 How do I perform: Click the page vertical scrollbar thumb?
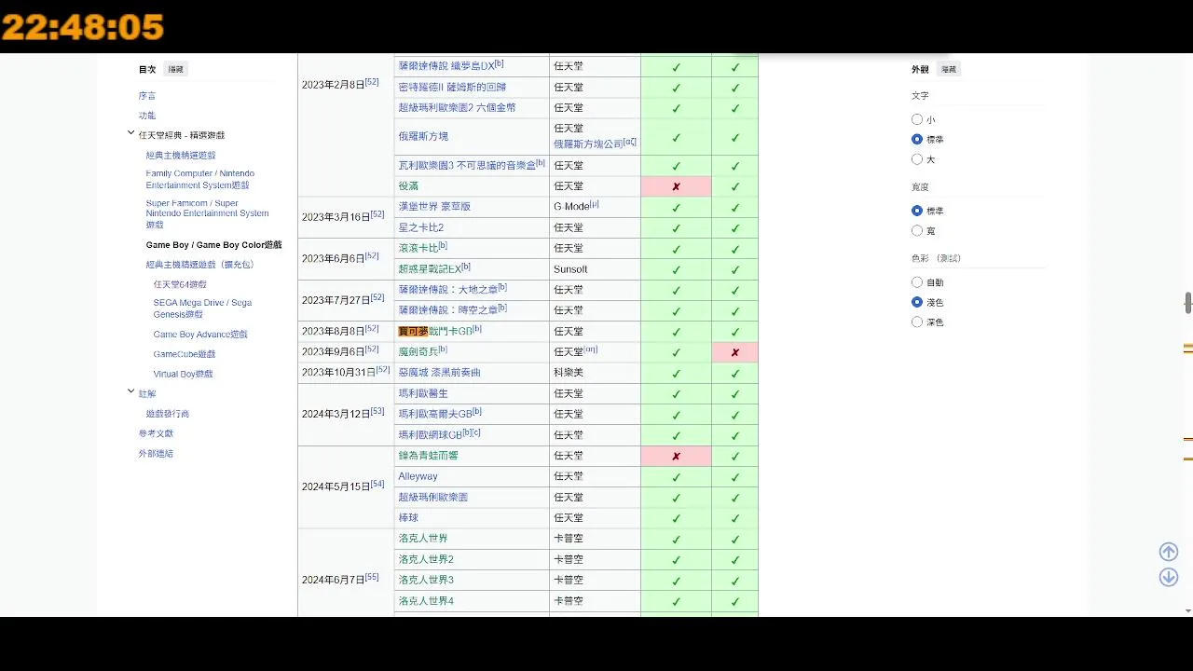click(1188, 303)
